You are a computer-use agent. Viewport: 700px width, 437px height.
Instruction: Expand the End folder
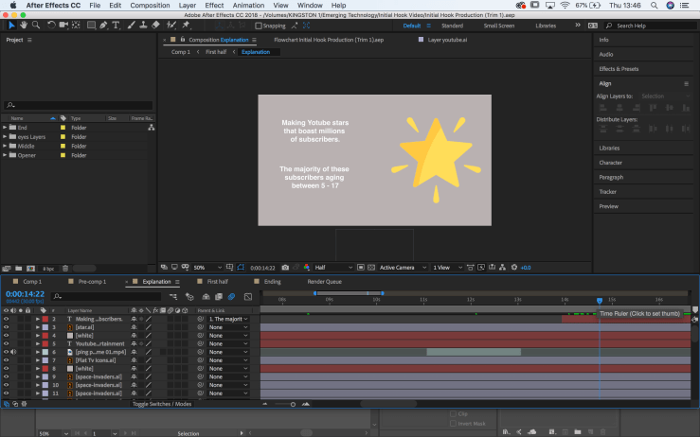tap(5, 128)
